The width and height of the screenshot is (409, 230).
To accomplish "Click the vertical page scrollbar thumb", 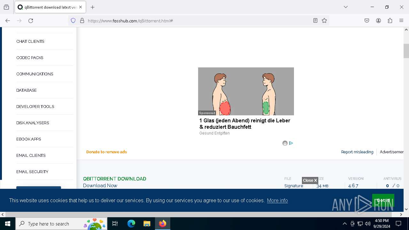I will [x=406, y=51].
